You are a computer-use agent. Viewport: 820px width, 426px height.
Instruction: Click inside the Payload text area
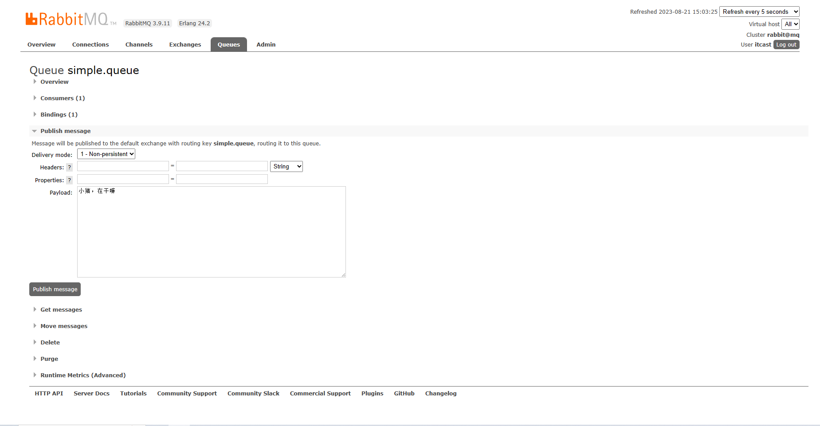pyautogui.click(x=212, y=232)
